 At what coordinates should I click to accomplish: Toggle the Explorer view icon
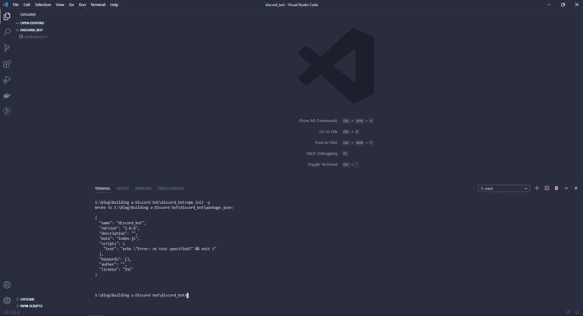coord(7,16)
